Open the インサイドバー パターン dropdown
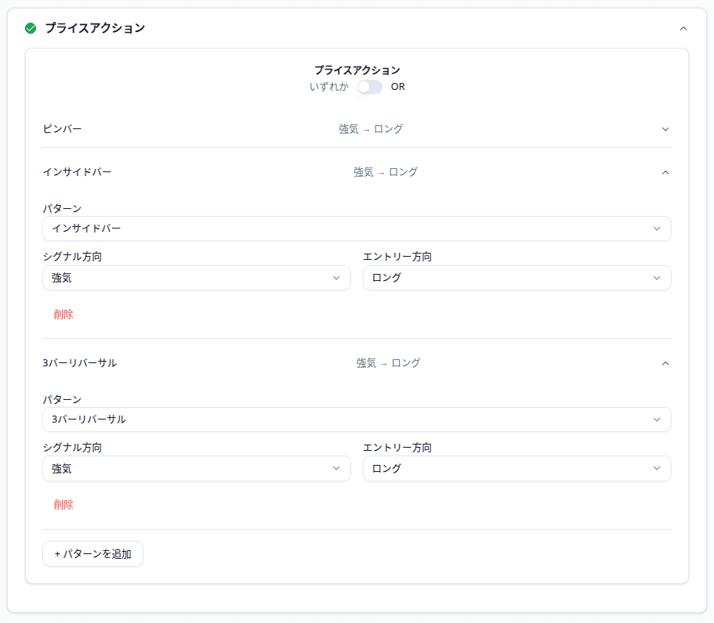 (x=357, y=229)
